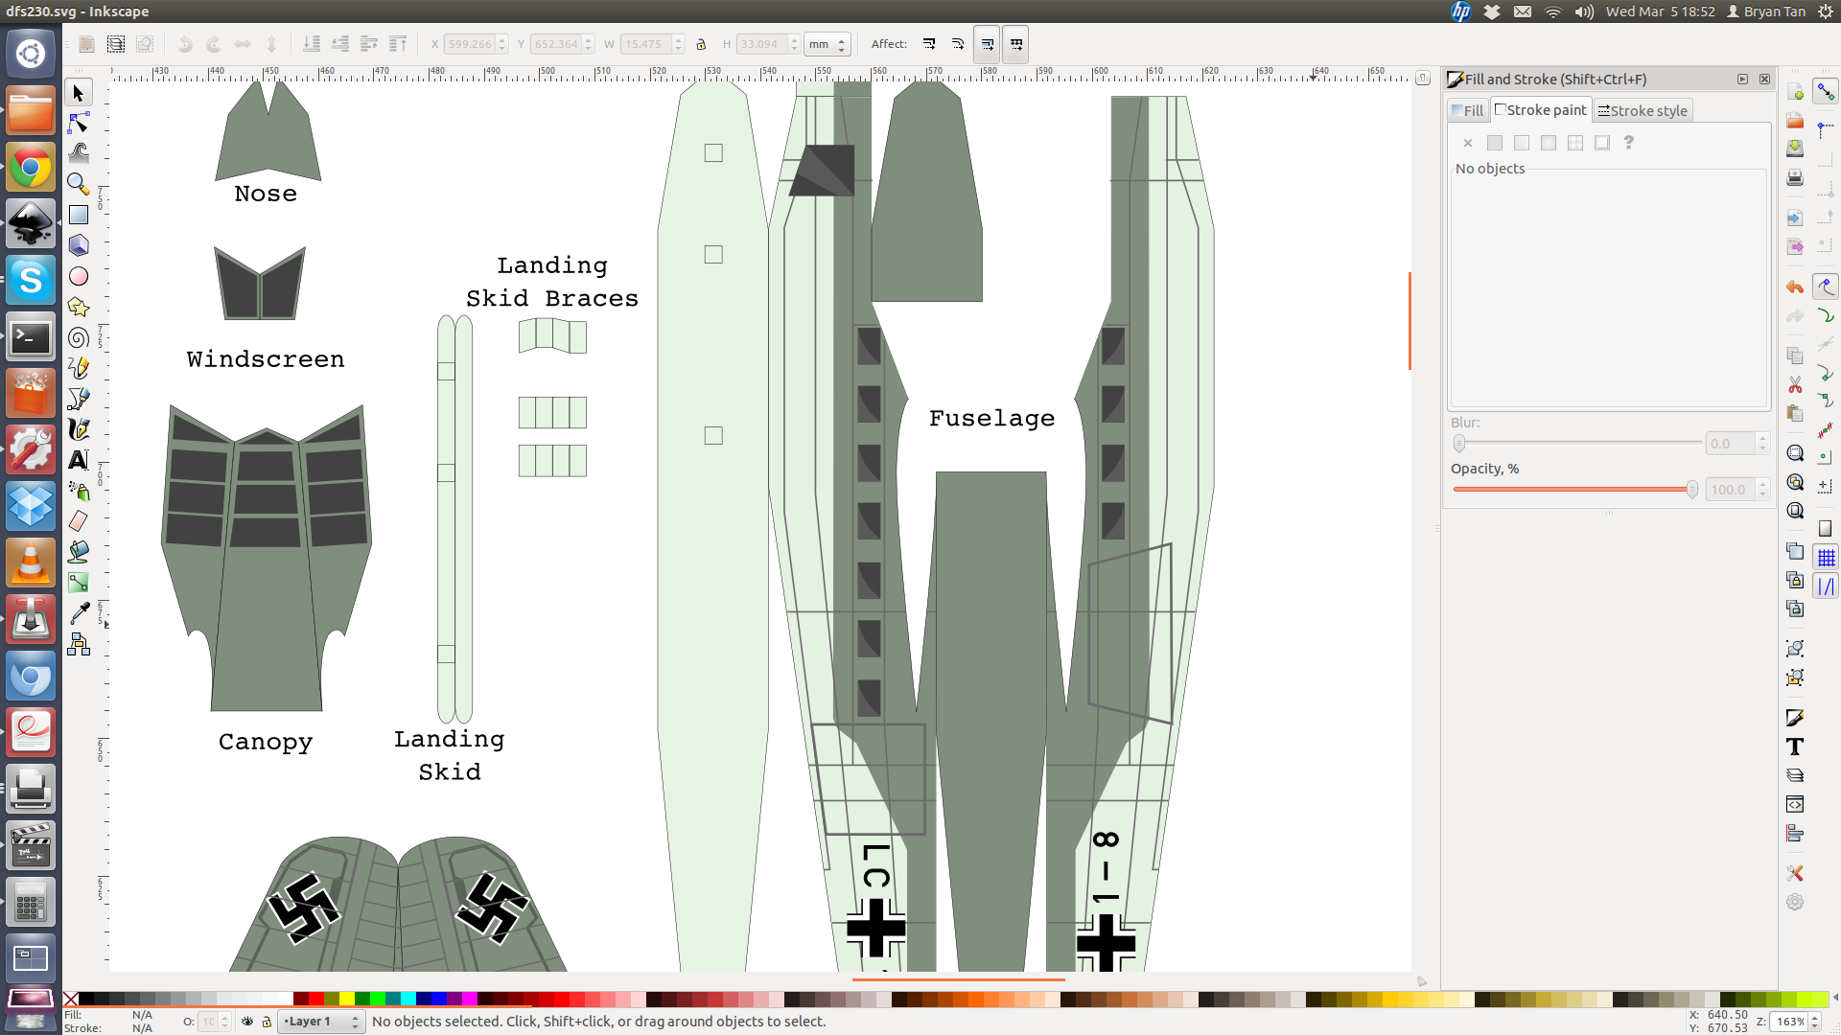Select the Text tool in toolbox
This screenshot has height=1035, width=1841.
79,460
